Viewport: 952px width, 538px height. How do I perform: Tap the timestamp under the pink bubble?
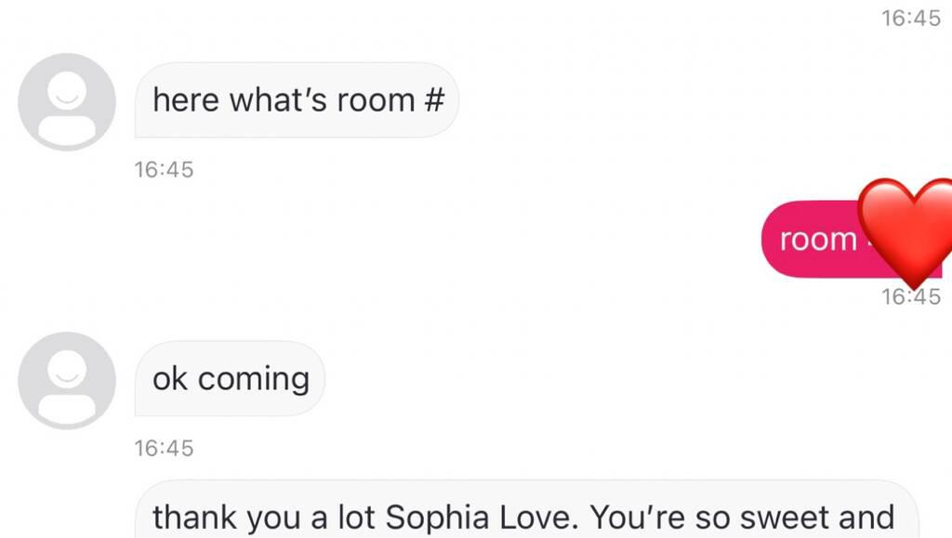point(910,297)
